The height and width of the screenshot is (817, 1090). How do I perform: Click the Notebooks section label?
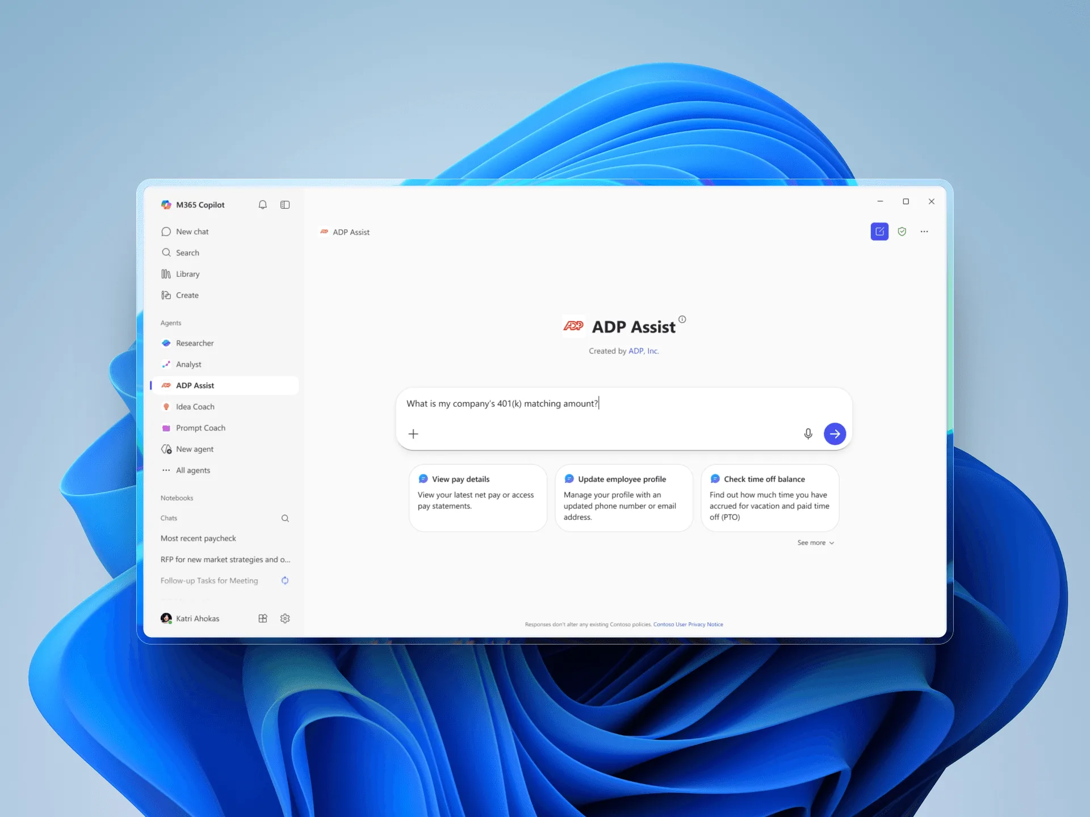pos(177,498)
